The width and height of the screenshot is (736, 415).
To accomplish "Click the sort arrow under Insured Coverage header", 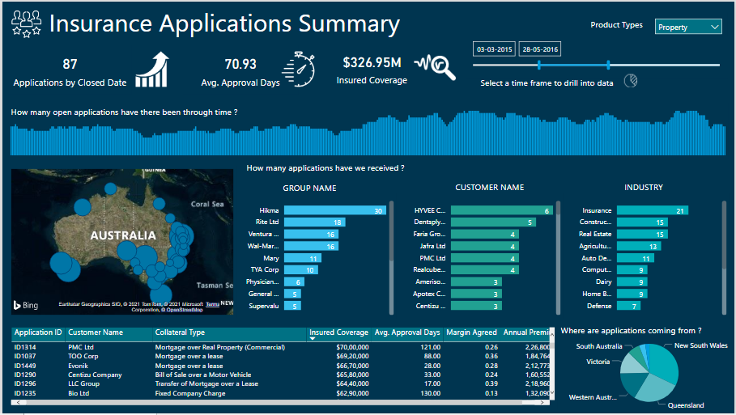I will [x=313, y=339].
